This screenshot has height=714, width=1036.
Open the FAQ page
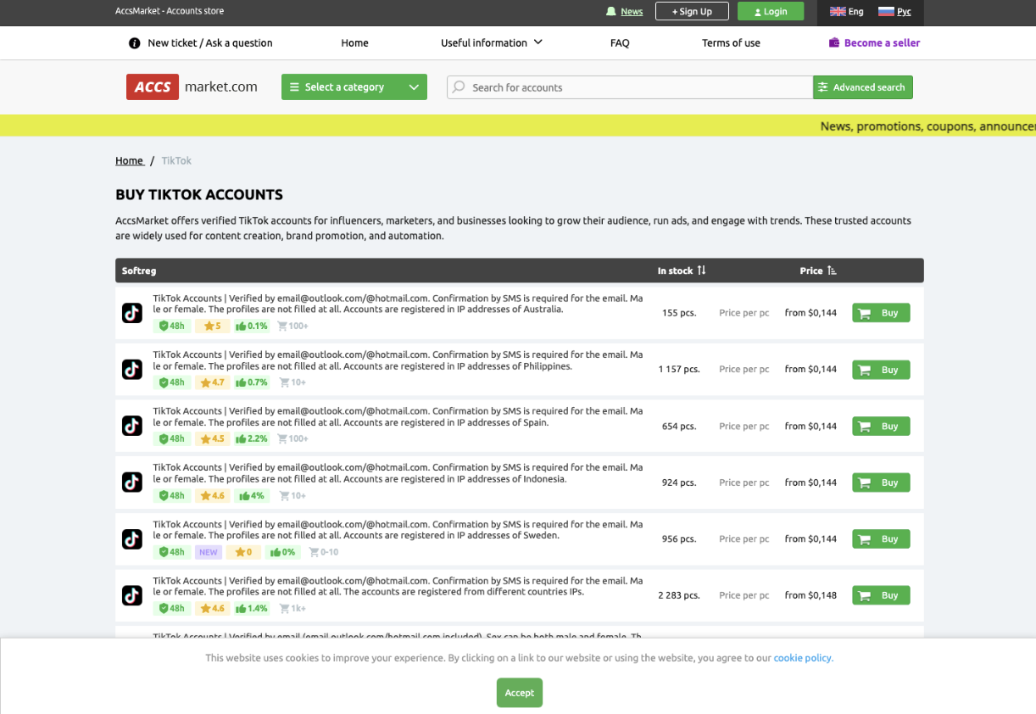620,43
